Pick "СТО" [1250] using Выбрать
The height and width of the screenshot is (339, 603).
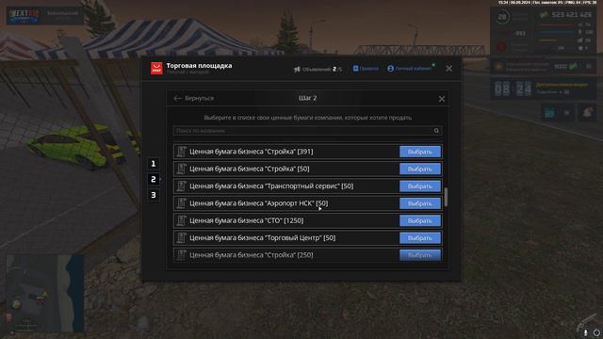click(x=420, y=220)
